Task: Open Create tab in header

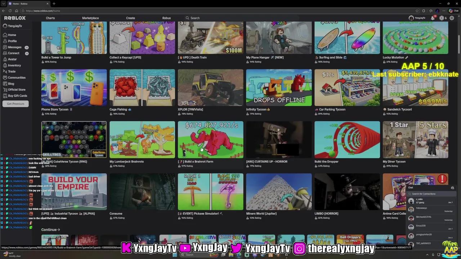Action: [x=130, y=18]
